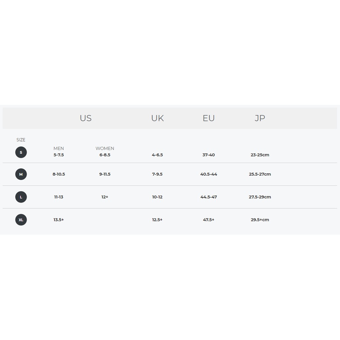Click the US column header
The width and height of the screenshot is (340, 340).
86,118
